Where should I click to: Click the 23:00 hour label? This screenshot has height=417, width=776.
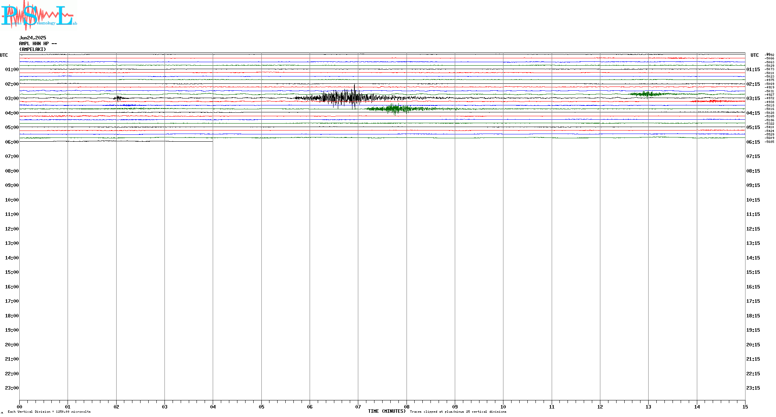pyautogui.click(x=12, y=388)
